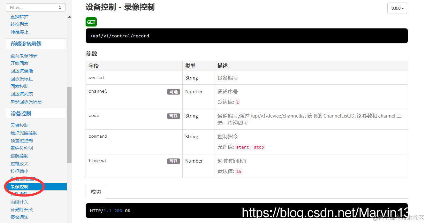Click the default value 15
The image size is (426, 223).
coord(239,171)
